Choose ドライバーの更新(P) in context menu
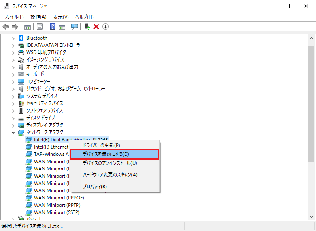This screenshot has width=316, height=231. tap(101, 145)
